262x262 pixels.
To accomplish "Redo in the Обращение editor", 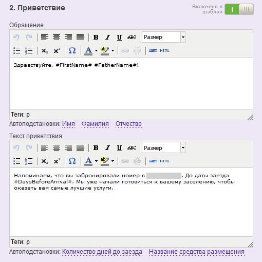I will pyautogui.click(x=29, y=37).
